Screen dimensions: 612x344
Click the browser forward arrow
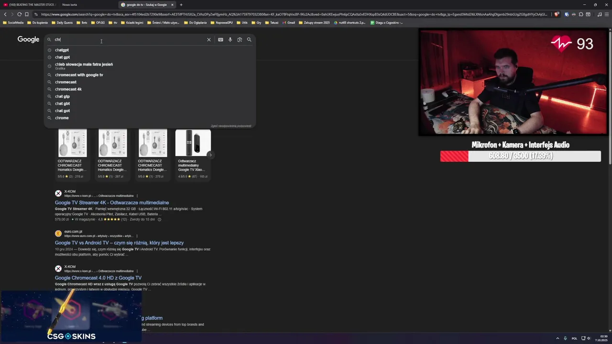click(x=12, y=14)
